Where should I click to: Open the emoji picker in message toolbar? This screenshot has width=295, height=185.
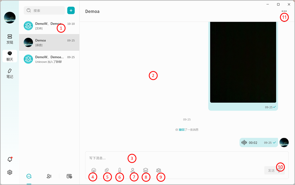(x=94, y=170)
